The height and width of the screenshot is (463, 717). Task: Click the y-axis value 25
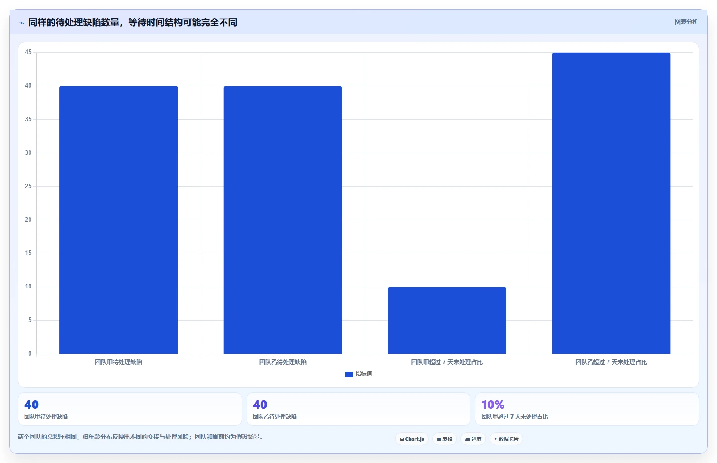pyautogui.click(x=28, y=186)
